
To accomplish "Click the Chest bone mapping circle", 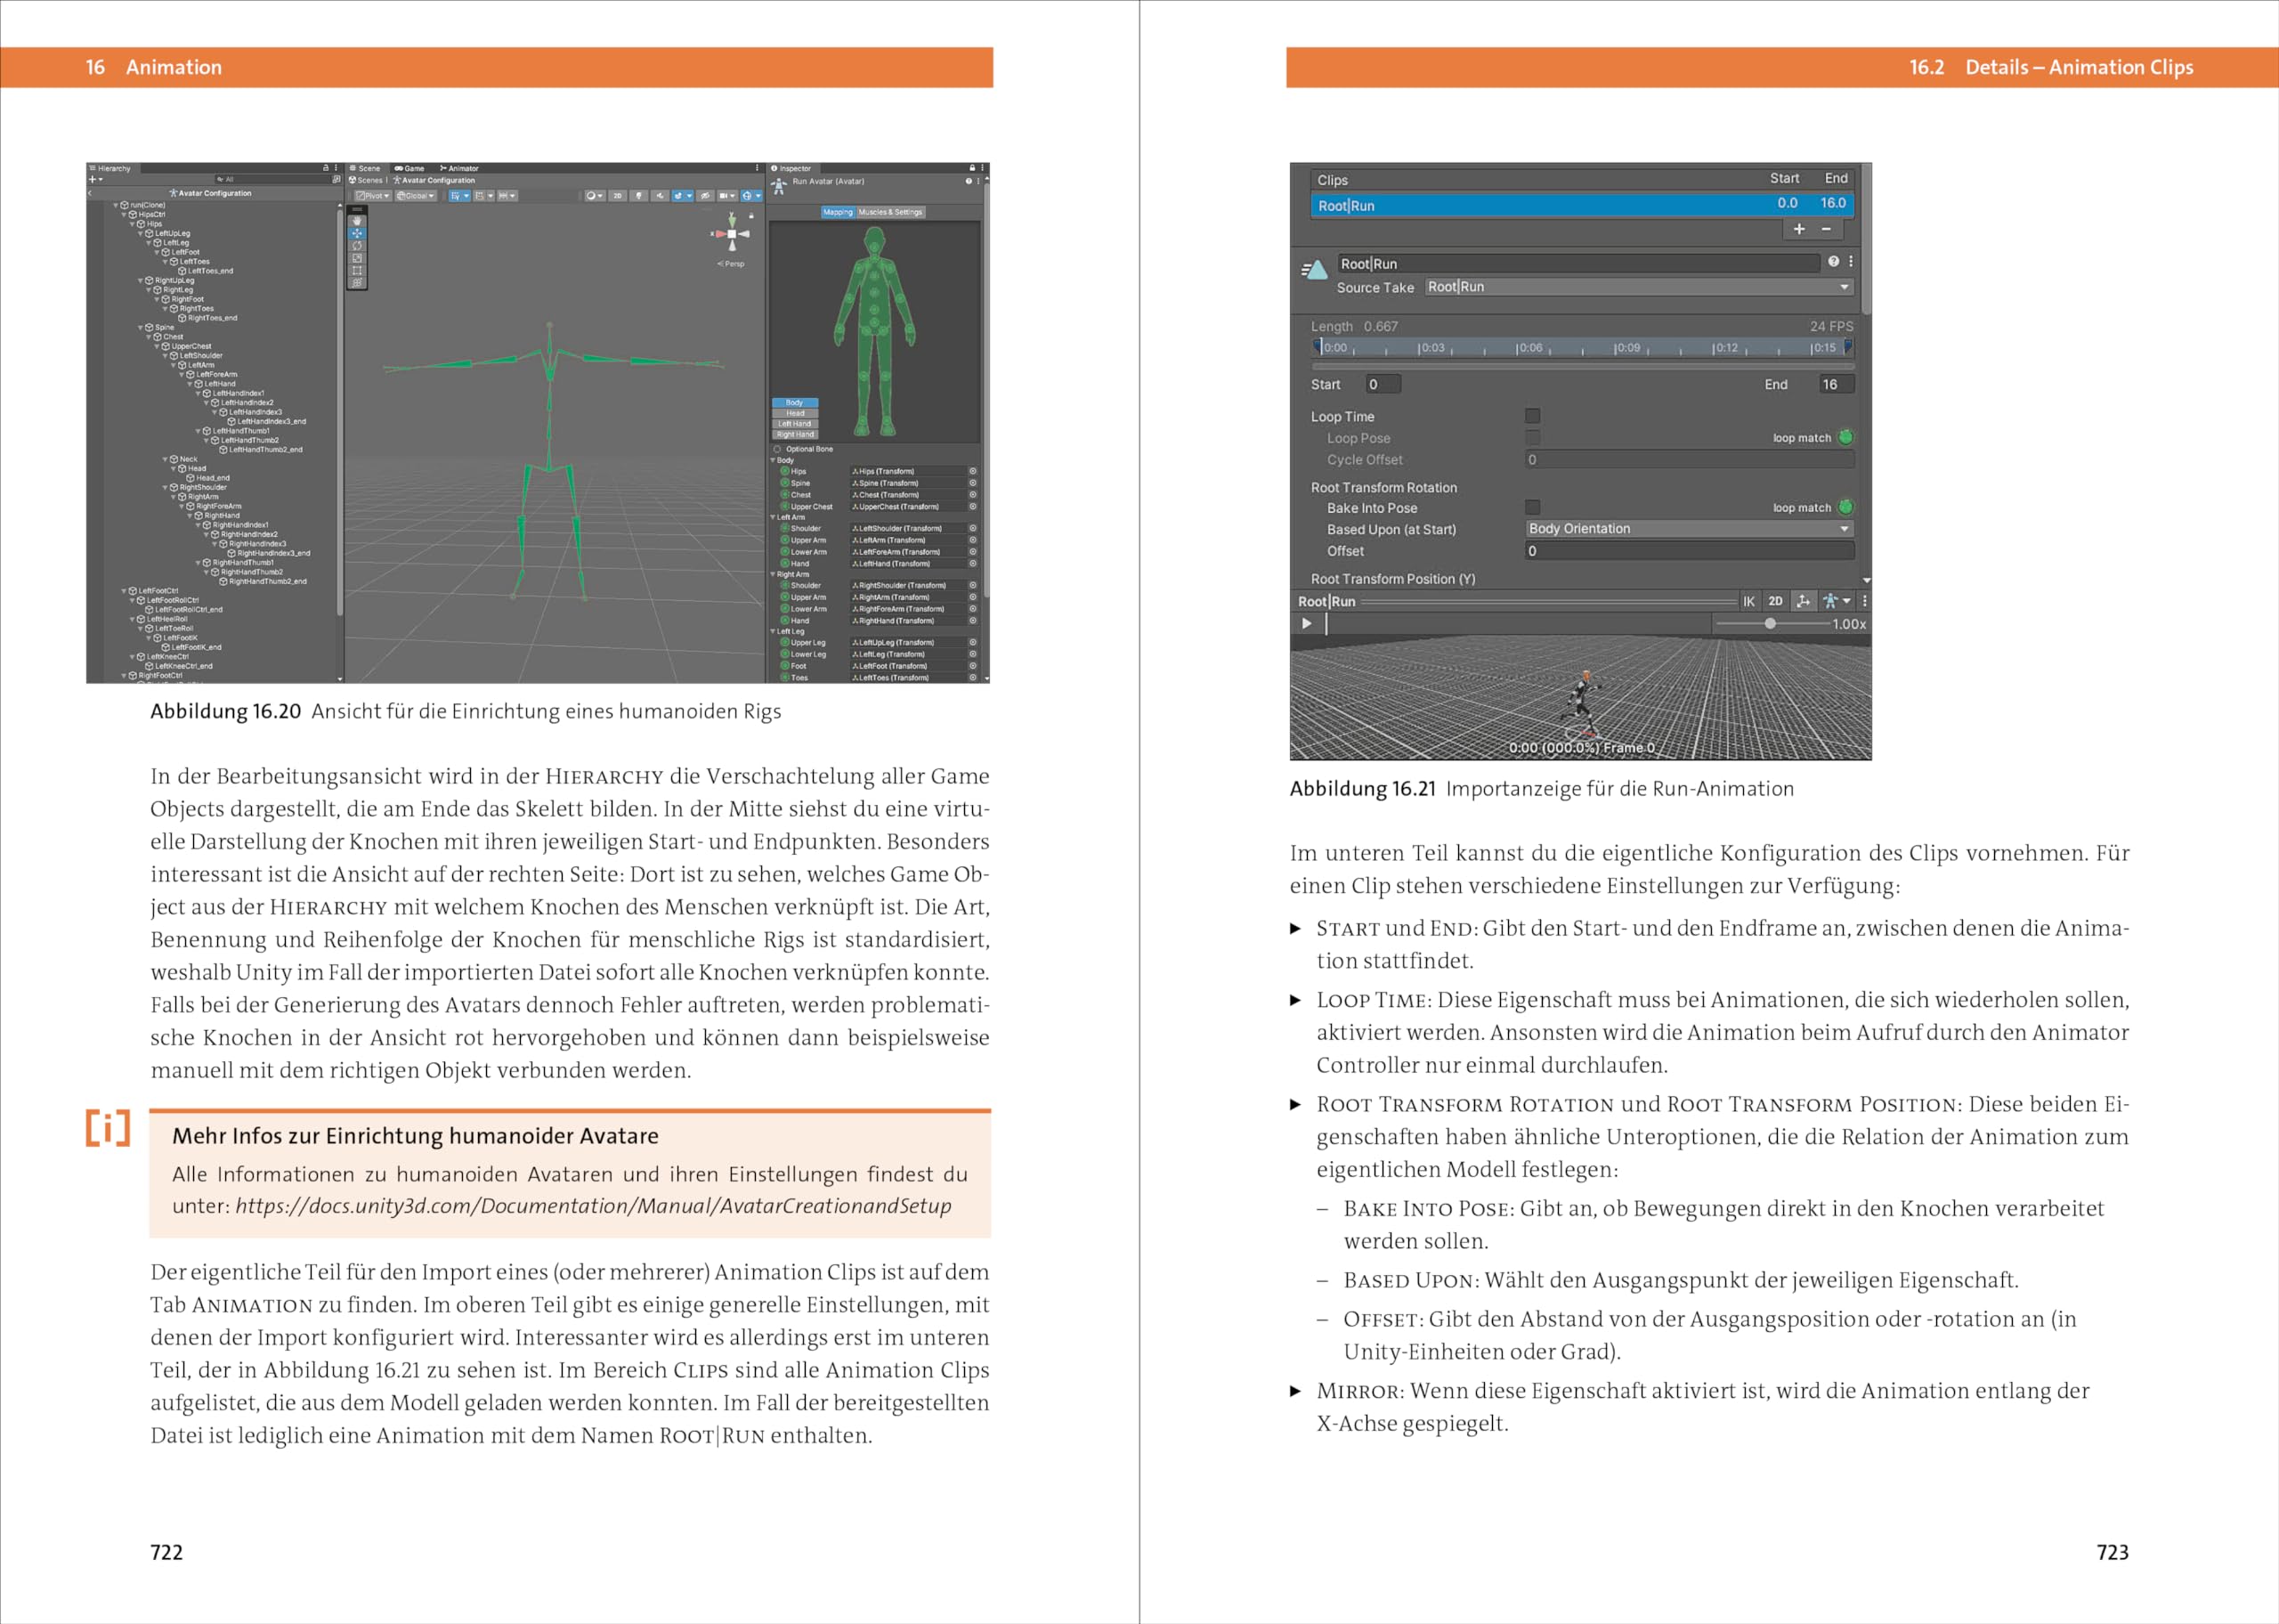I will pyautogui.click(x=786, y=495).
